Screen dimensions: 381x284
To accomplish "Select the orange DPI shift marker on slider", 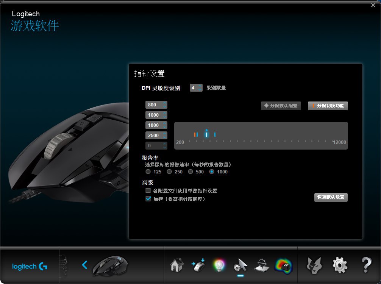I will tap(195, 134).
